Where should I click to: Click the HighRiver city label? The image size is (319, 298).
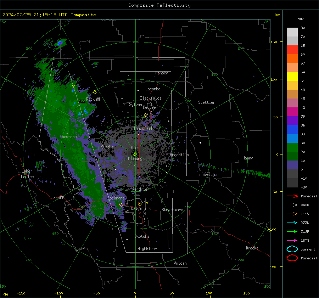[x=147, y=249]
